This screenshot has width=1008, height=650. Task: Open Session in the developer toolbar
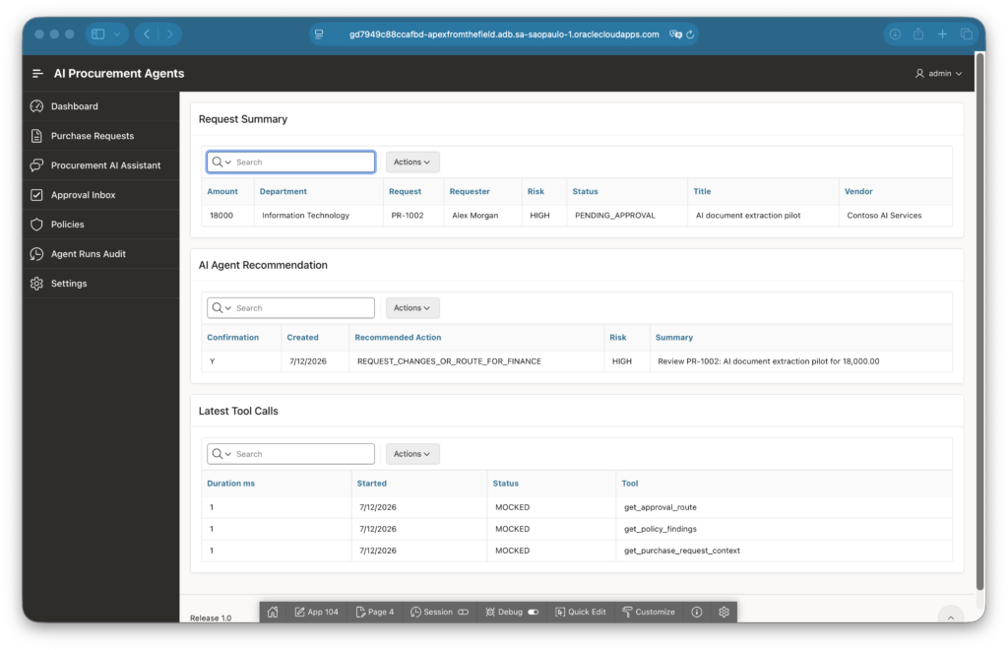pyautogui.click(x=439, y=612)
